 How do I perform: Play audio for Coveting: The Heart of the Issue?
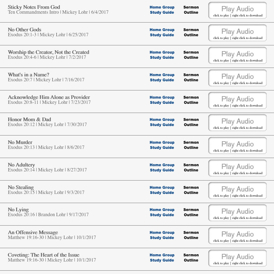(238, 258)
